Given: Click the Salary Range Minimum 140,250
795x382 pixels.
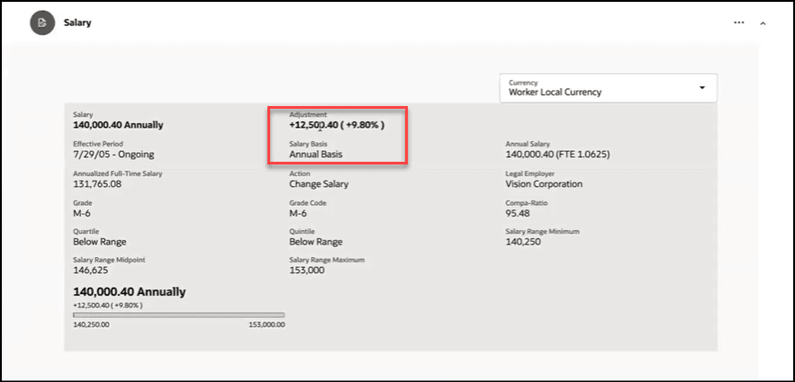Looking at the screenshot, I should [x=523, y=242].
